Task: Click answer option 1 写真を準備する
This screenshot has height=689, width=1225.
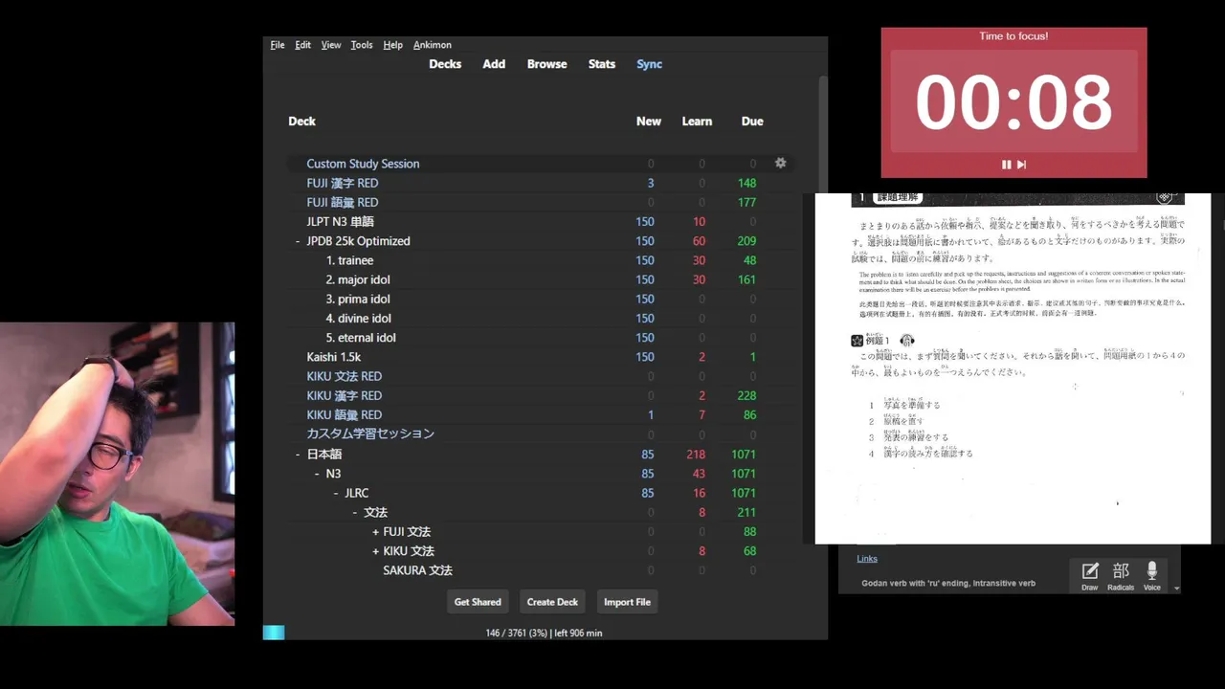Action: [904, 404]
